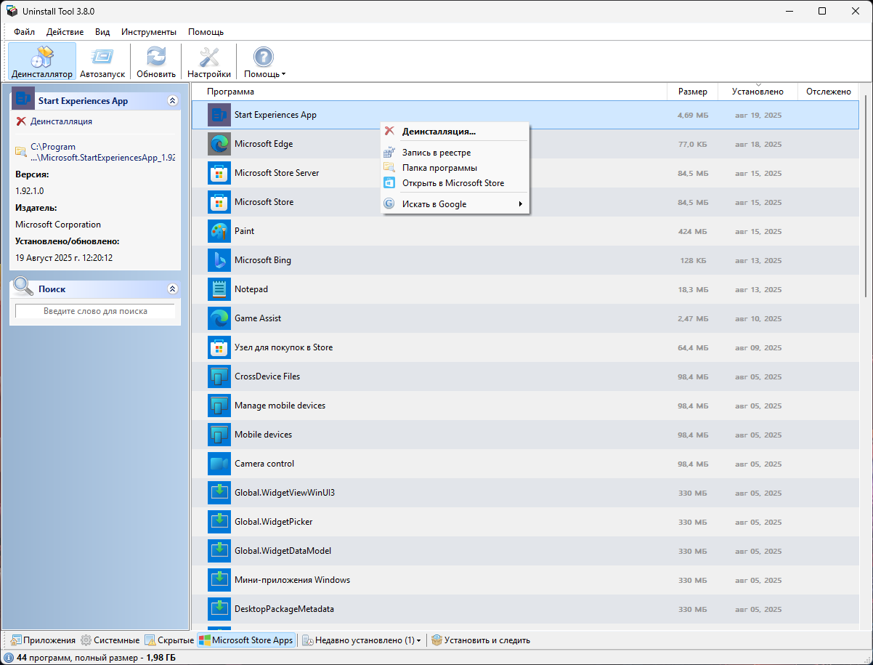Select Запись в реестре context menu item

click(455, 153)
